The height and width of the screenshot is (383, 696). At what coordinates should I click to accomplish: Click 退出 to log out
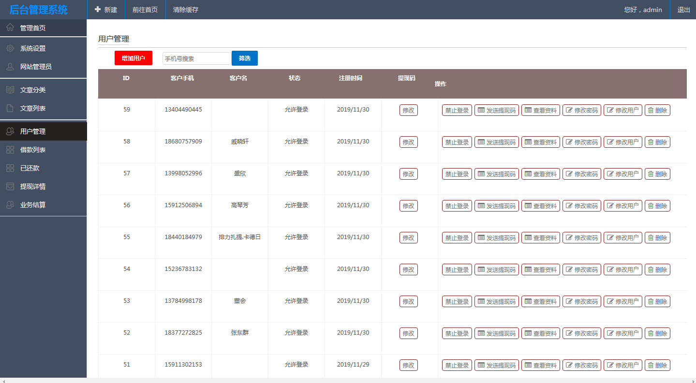coord(683,10)
